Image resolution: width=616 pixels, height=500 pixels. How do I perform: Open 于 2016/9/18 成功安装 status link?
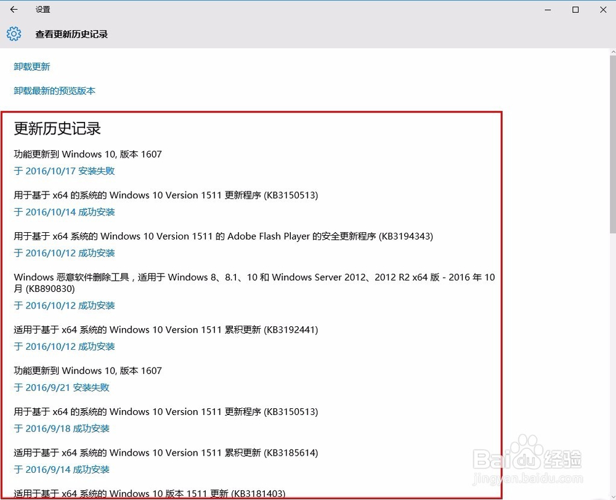[62, 429]
